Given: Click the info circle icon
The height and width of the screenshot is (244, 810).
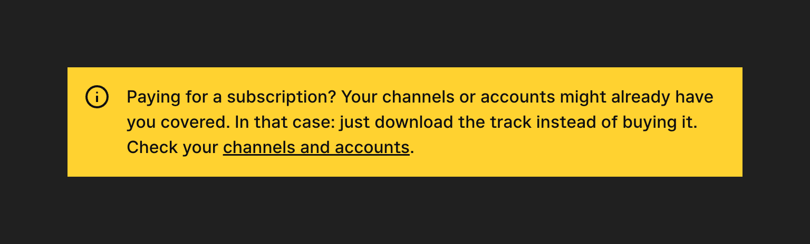Looking at the screenshot, I should pos(97,97).
